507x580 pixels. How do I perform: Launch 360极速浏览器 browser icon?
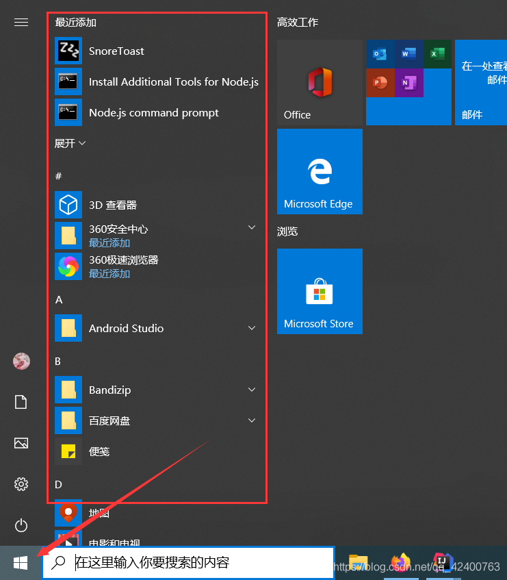point(68,266)
